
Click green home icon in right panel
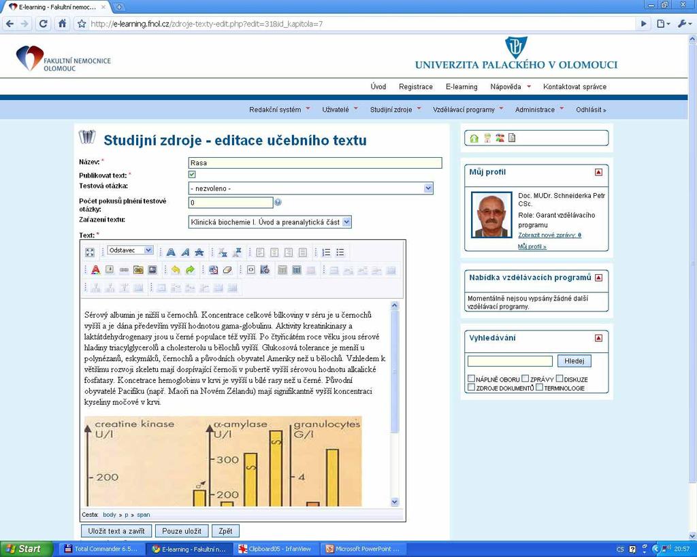(474, 138)
